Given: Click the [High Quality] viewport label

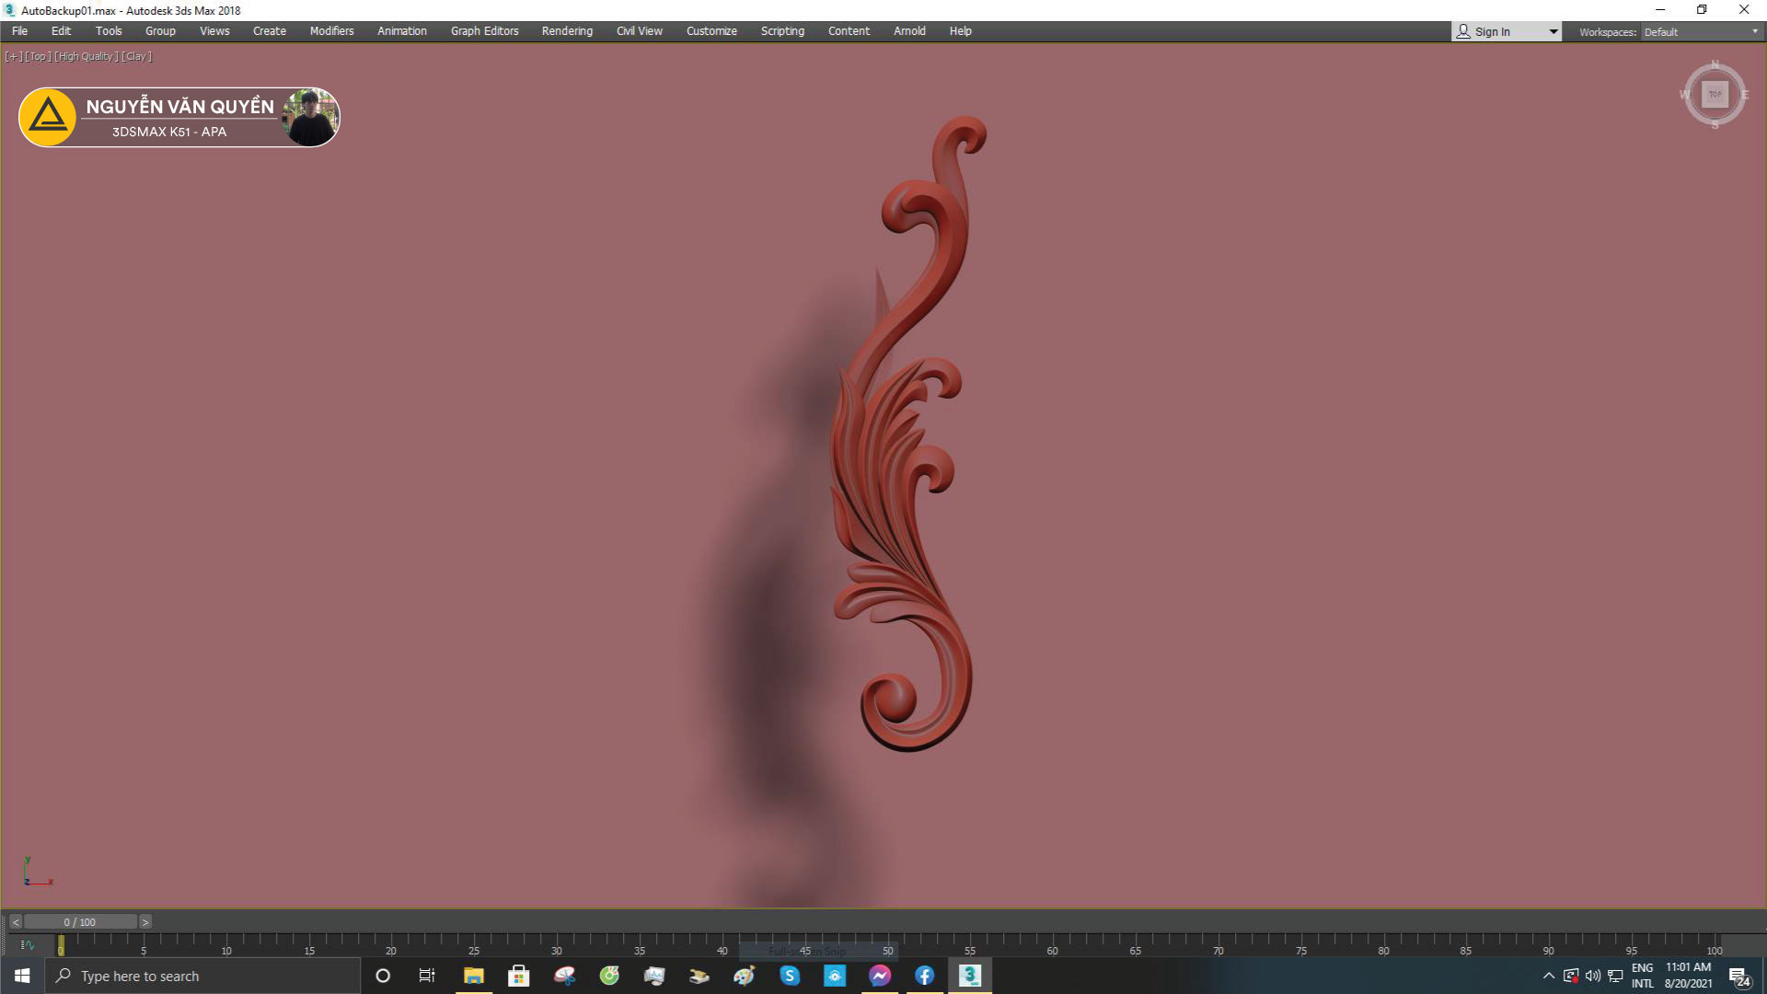Looking at the screenshot, I should click(87, 56).
